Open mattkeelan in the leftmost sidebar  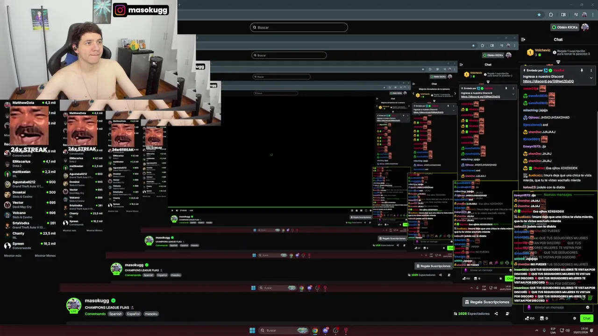30,174
